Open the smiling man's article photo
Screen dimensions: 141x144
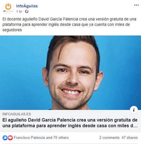(x=70, y=73)
